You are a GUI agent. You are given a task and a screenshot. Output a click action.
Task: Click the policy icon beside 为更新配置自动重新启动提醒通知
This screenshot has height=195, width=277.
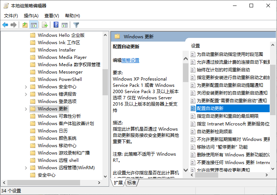pyautogui.click(x=193, y=85)
